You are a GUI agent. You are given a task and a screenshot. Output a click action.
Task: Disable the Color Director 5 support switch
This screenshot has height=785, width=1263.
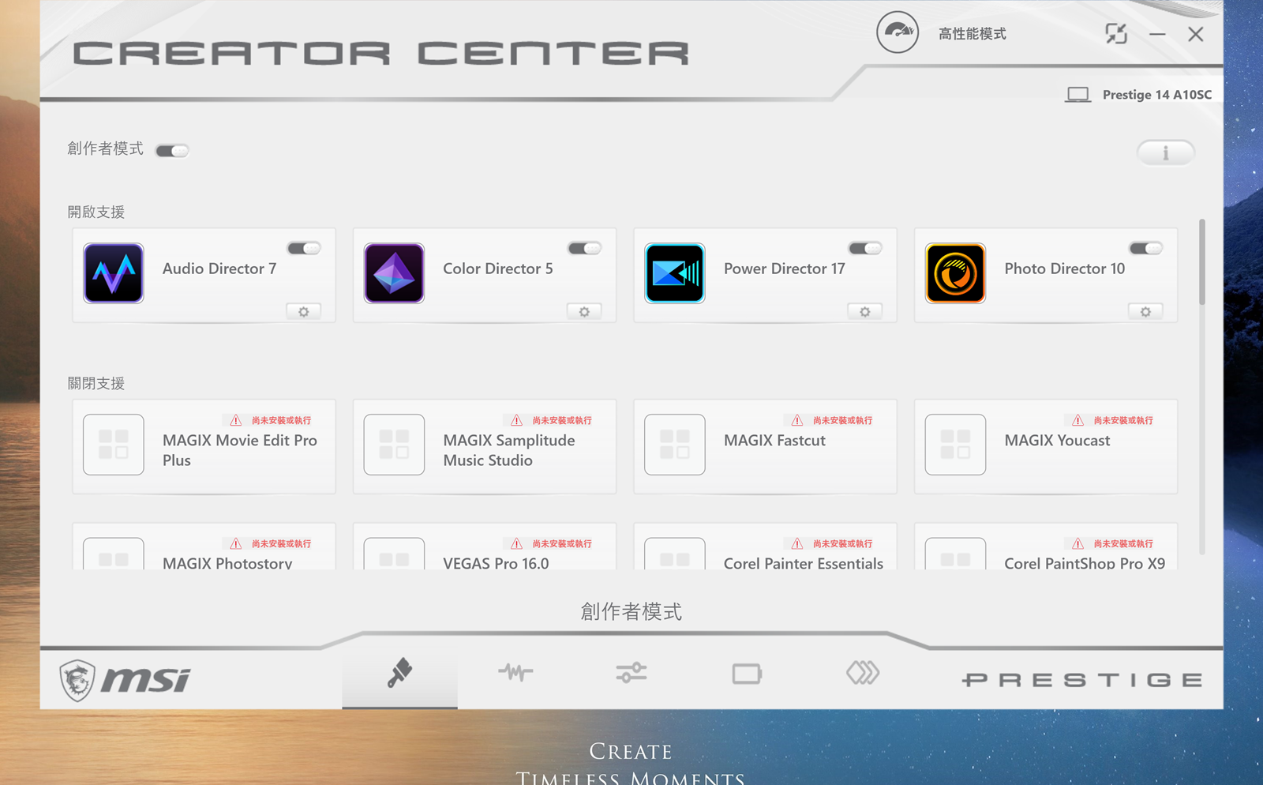coord(584,249)
